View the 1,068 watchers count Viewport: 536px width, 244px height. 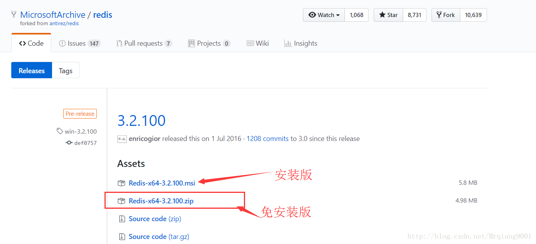click(357, 15)
